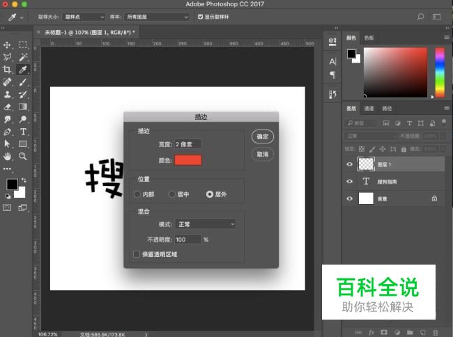Click the red stroke color swatch
This screenshot has height=337, width=453.
[187, 160]
